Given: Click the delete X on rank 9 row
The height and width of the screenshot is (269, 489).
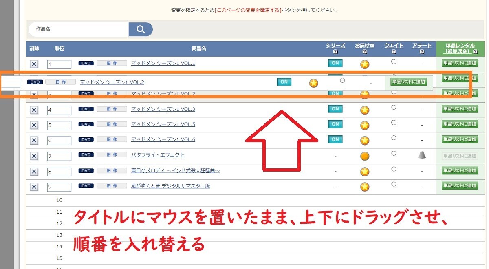Looking at the screenshot, I should (x=34, y=187).
